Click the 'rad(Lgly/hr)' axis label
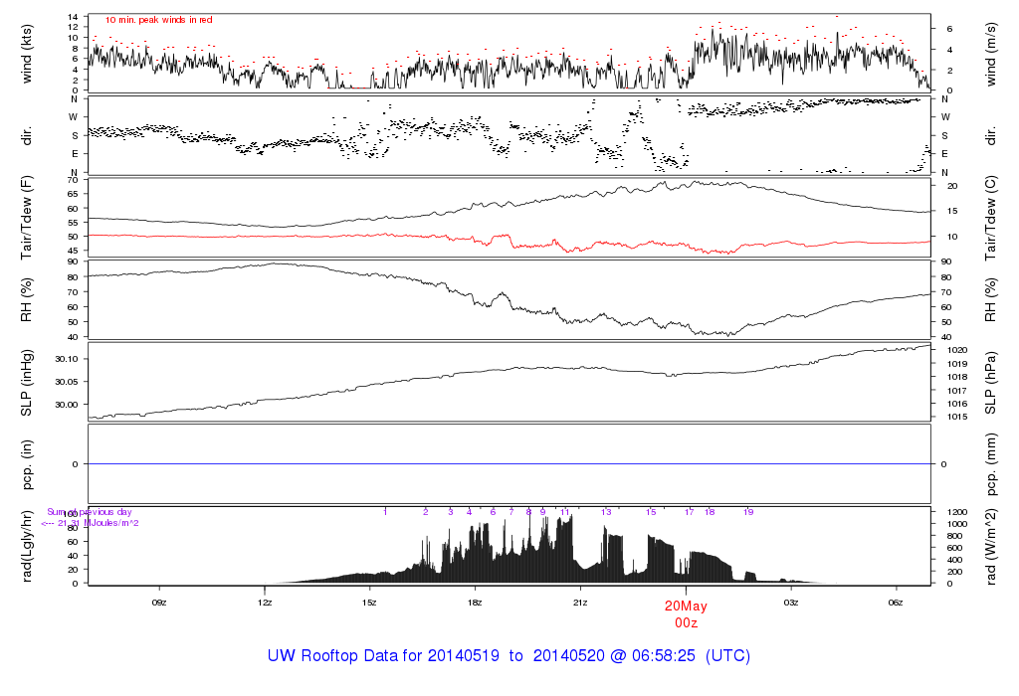Screen dimensions: 1019x696 click(27, 546)
